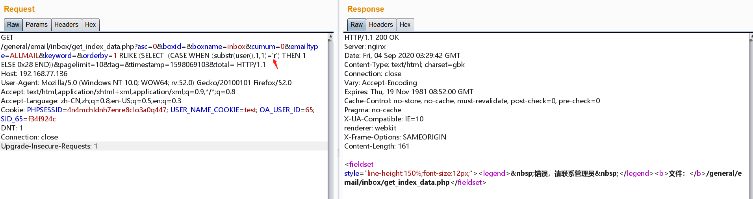Click the GET method line

coord(7,37)
